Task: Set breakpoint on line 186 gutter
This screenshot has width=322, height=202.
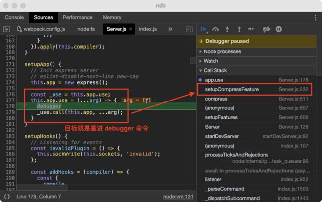Action: coord(10,154)
